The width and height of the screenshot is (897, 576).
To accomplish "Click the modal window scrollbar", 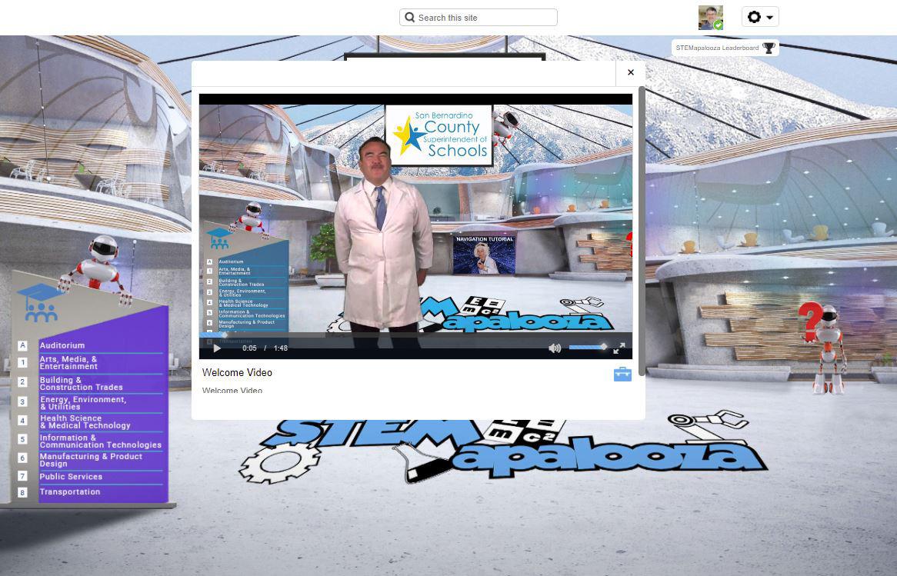I will (642, 231).
